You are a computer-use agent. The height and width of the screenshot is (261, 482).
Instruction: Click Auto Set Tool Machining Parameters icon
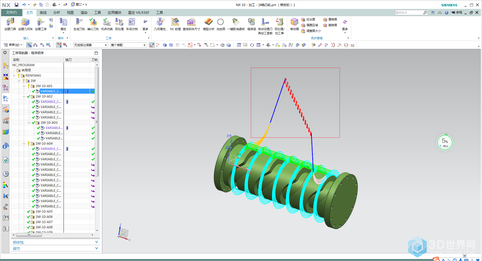pos(265,26)
